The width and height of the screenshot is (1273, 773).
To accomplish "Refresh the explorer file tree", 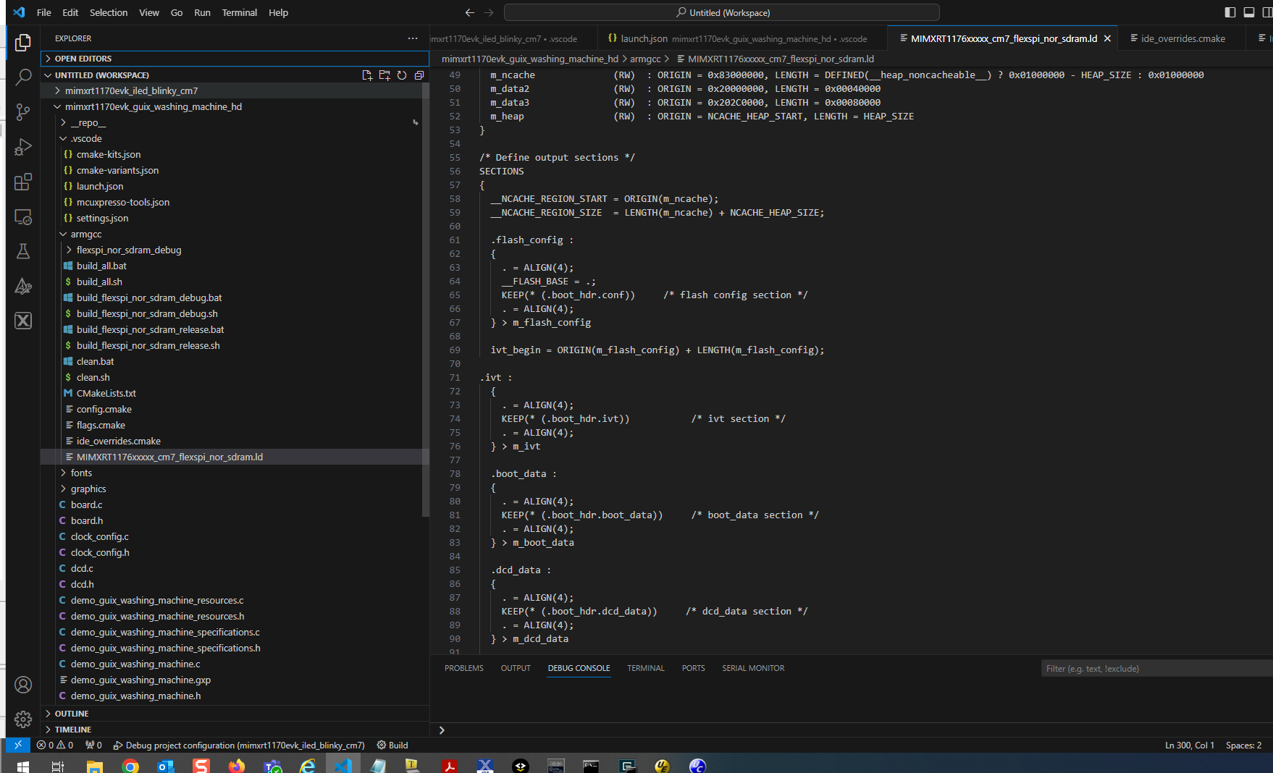I will point(402,75).
